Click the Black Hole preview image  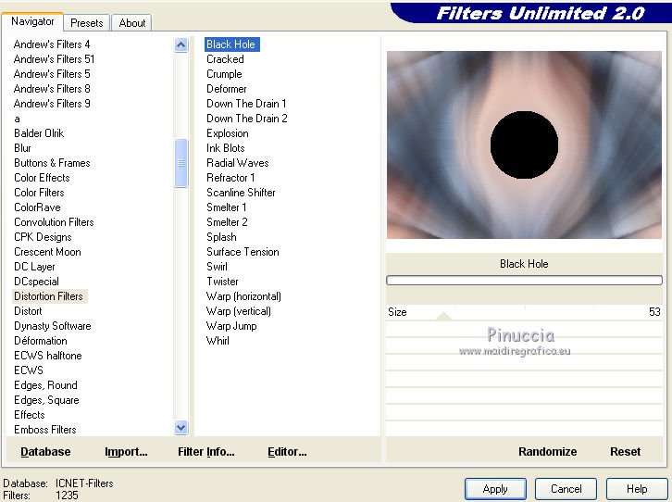tap(524, 144)
